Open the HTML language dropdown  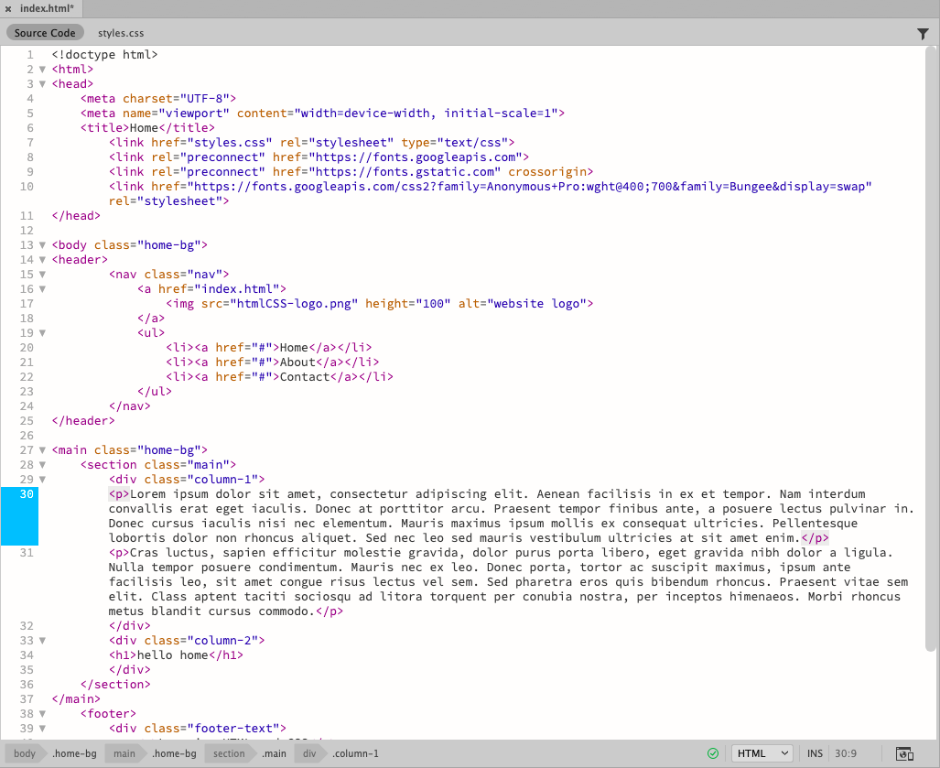pos(762,753)
